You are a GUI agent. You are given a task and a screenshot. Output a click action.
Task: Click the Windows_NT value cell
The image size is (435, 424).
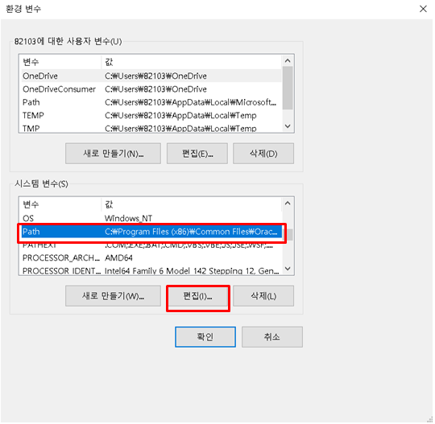tap(128, 218)
